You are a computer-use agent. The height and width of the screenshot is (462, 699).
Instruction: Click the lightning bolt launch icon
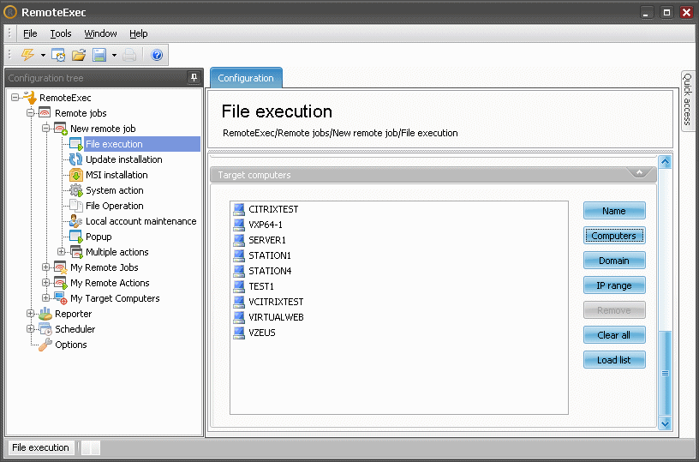click(27, 55)
